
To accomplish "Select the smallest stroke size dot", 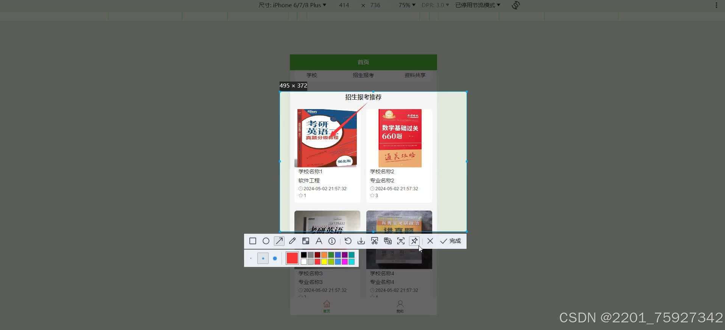I will (251, 259).
